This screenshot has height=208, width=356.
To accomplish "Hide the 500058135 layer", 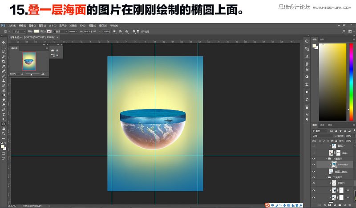I will [314, 165].
